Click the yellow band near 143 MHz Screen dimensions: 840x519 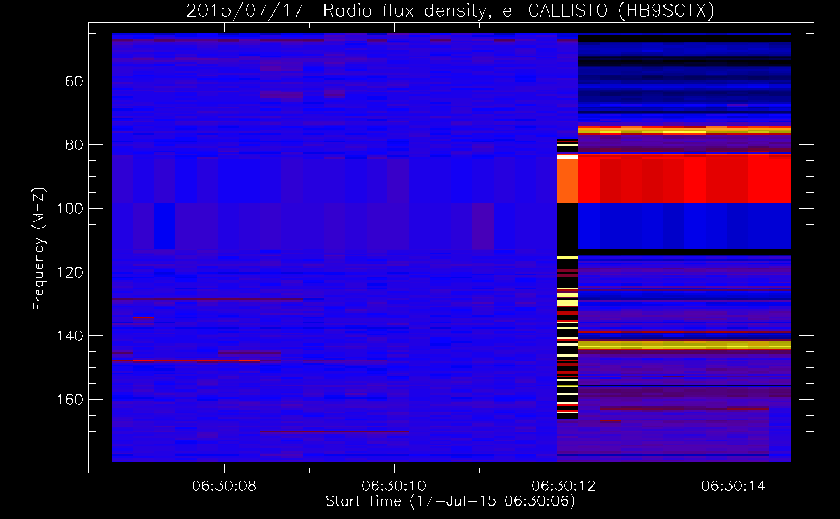(x=684, y=345)
